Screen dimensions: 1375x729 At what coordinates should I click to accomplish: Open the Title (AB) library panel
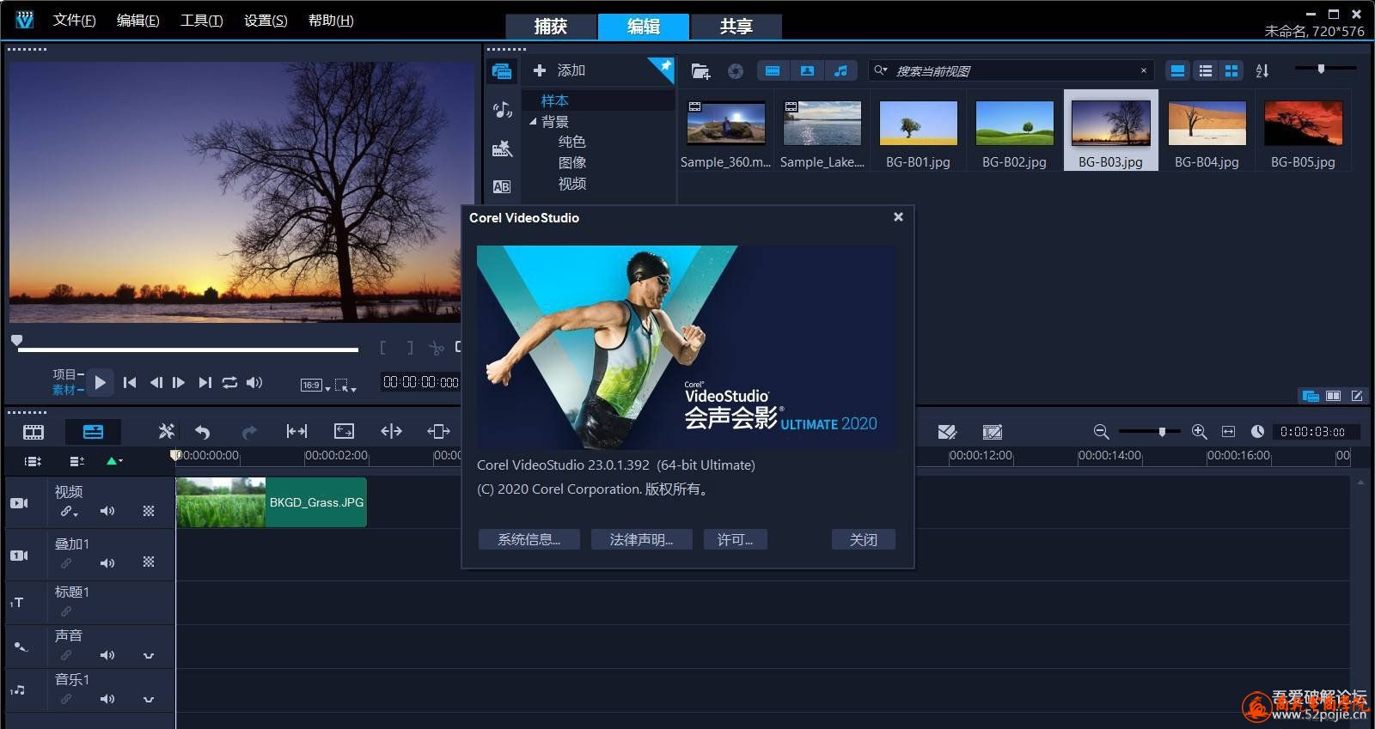[502, 186]
